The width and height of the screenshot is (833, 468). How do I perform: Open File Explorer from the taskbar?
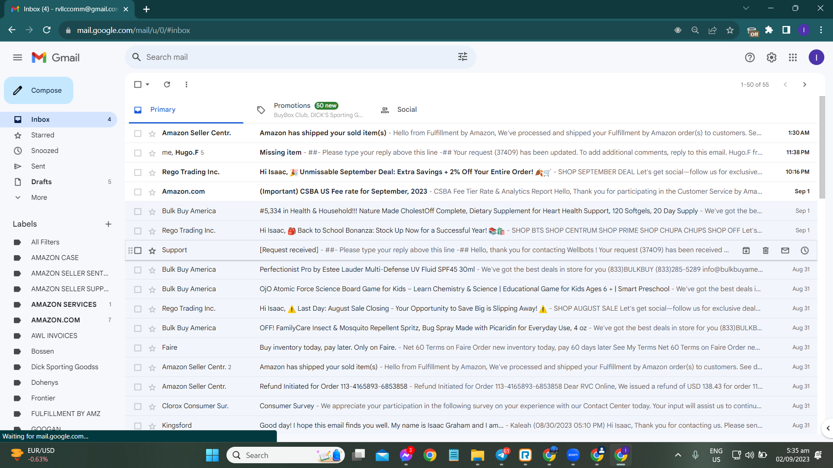[478, 455]
